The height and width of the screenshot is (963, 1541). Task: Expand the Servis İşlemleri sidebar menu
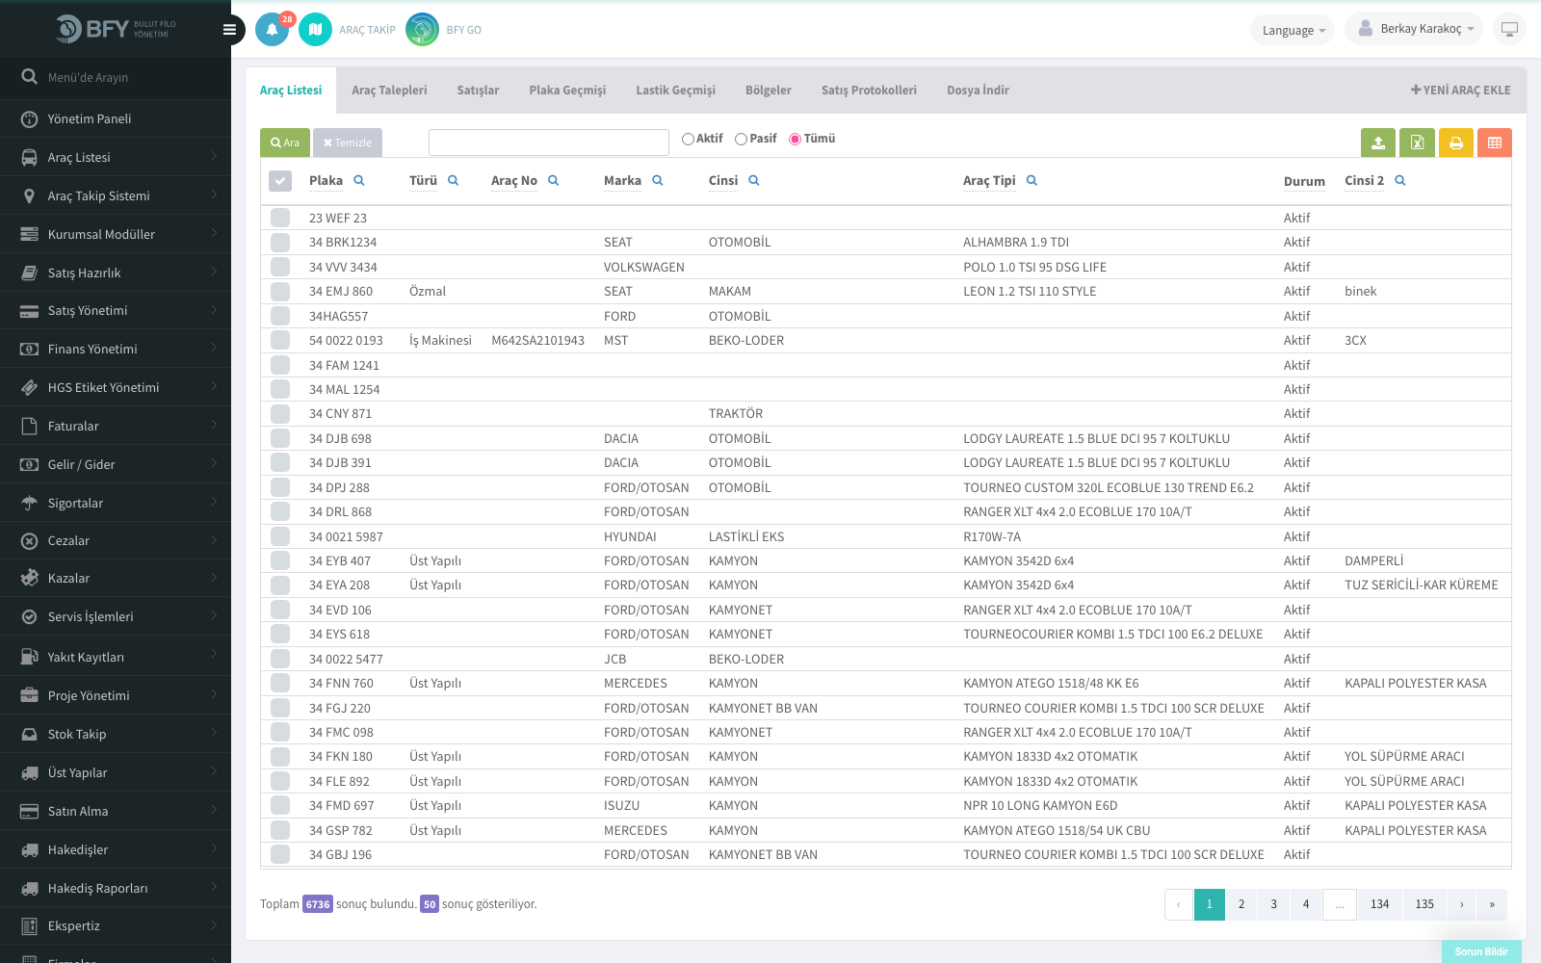tap(116, 616)
